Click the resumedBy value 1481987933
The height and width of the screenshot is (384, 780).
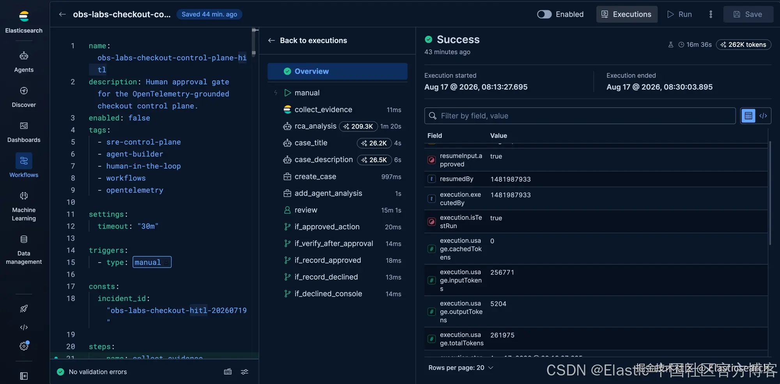click(511, 179)
